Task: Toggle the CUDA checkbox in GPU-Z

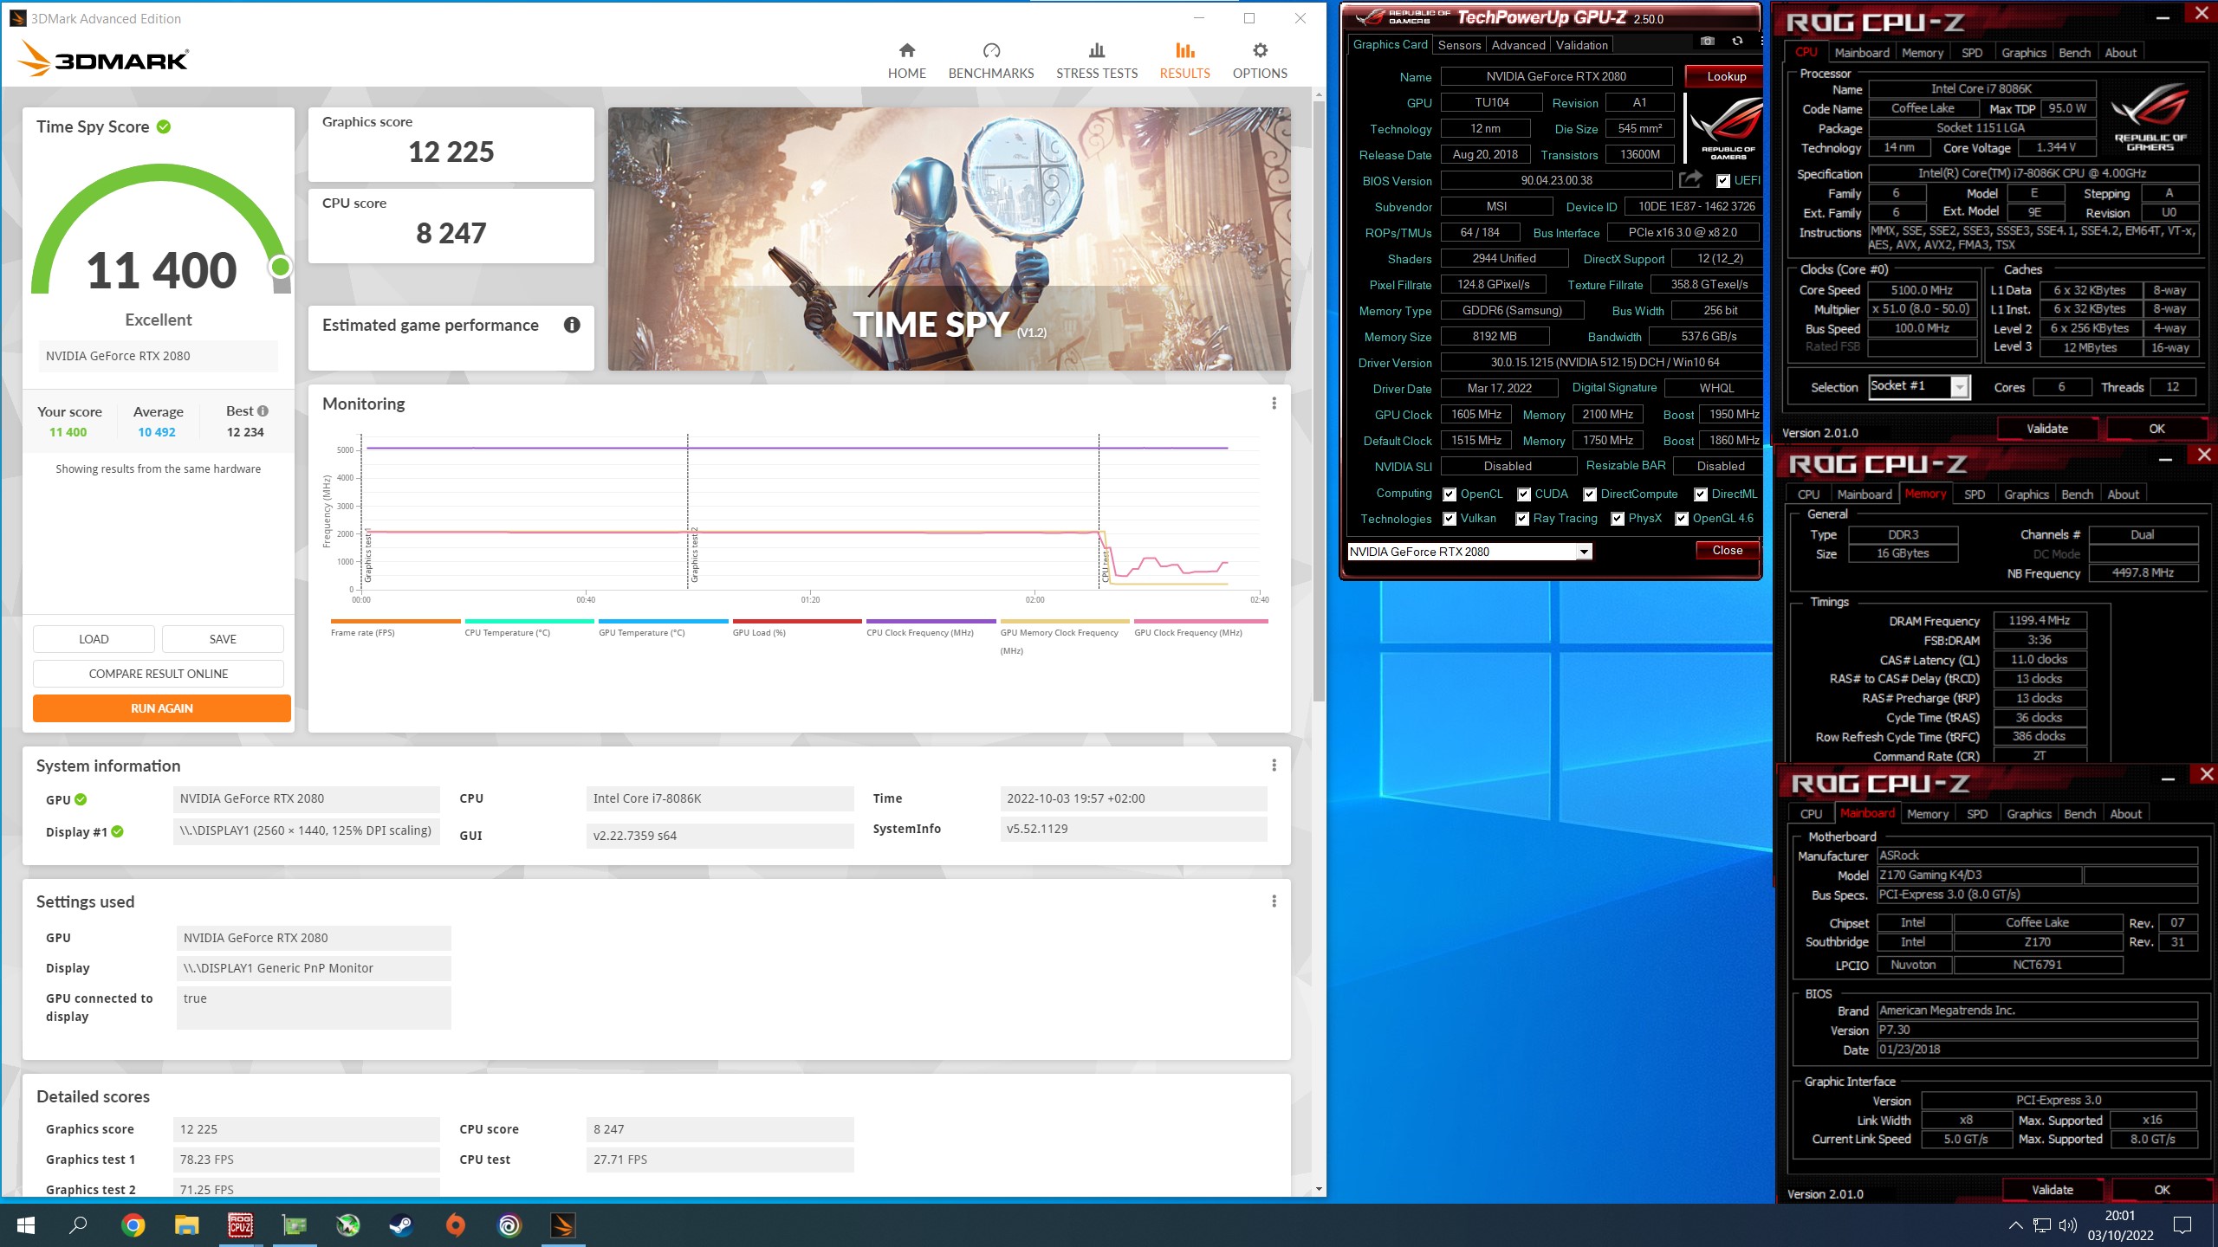Action: tap(1524, 494)
